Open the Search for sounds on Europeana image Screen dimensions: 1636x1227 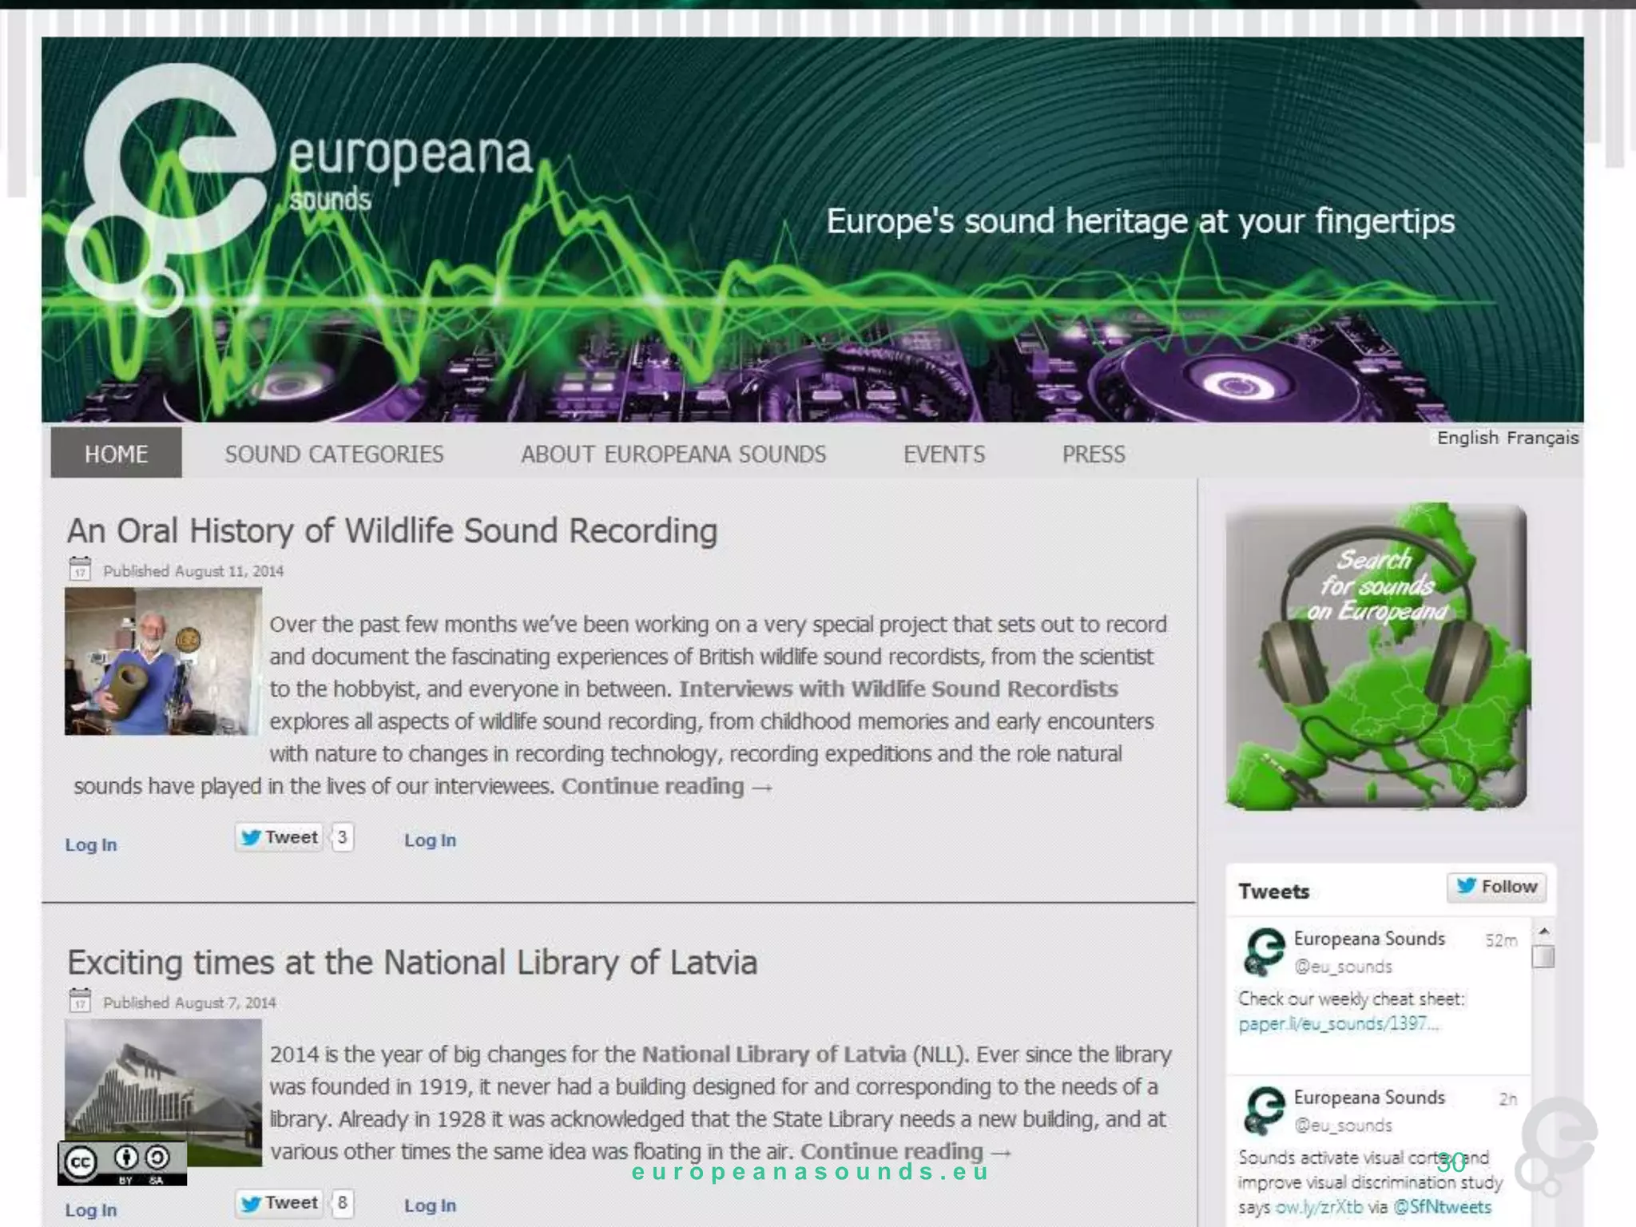[1376, 657]
